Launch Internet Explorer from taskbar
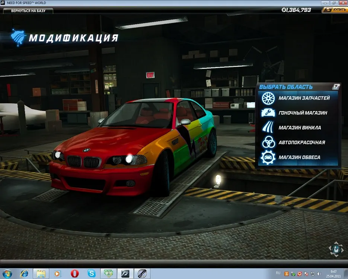This screenshot has width=348, height=279. point(24,273)
